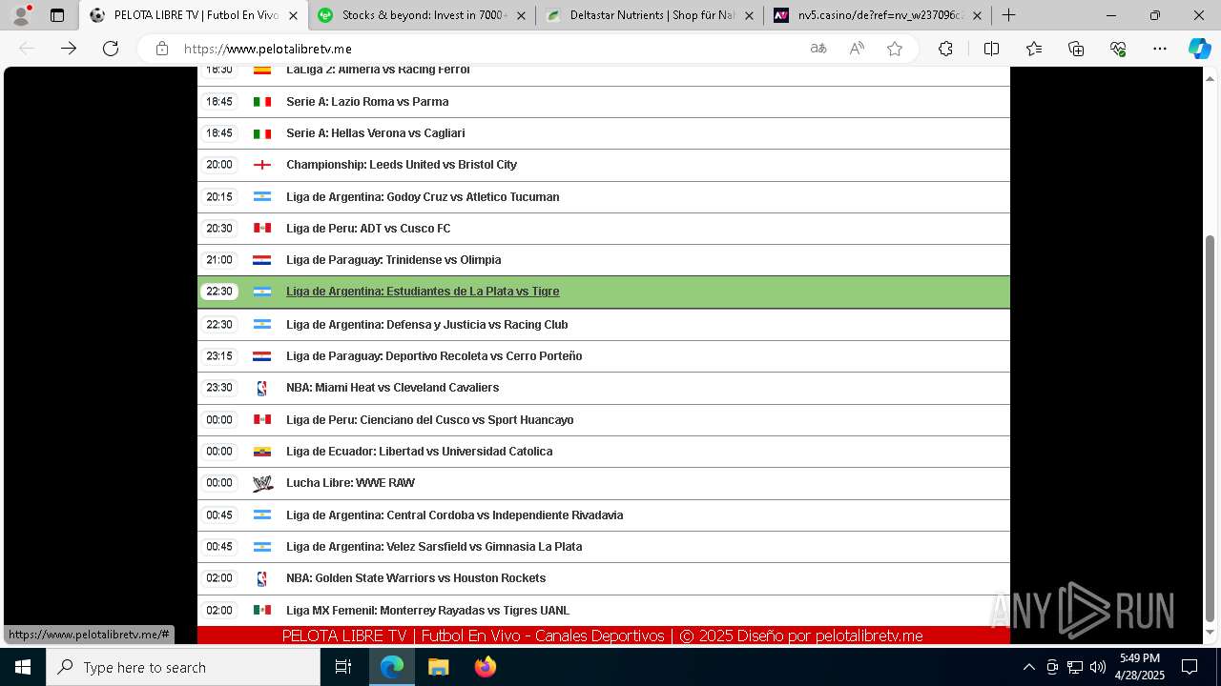
Task: Open Libertad vs Universidad Catolica match
Action: 420,452
